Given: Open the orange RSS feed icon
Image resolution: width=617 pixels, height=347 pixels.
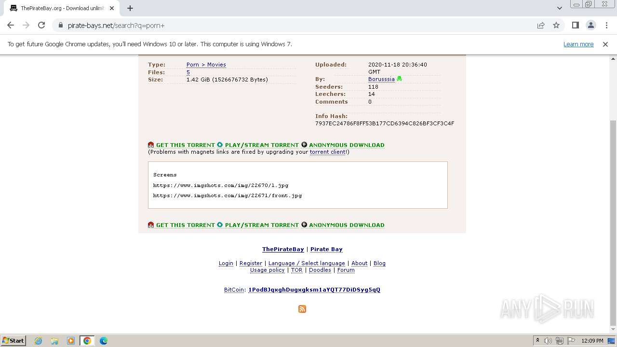Looking at the screenshot, I should pos(302,309).
